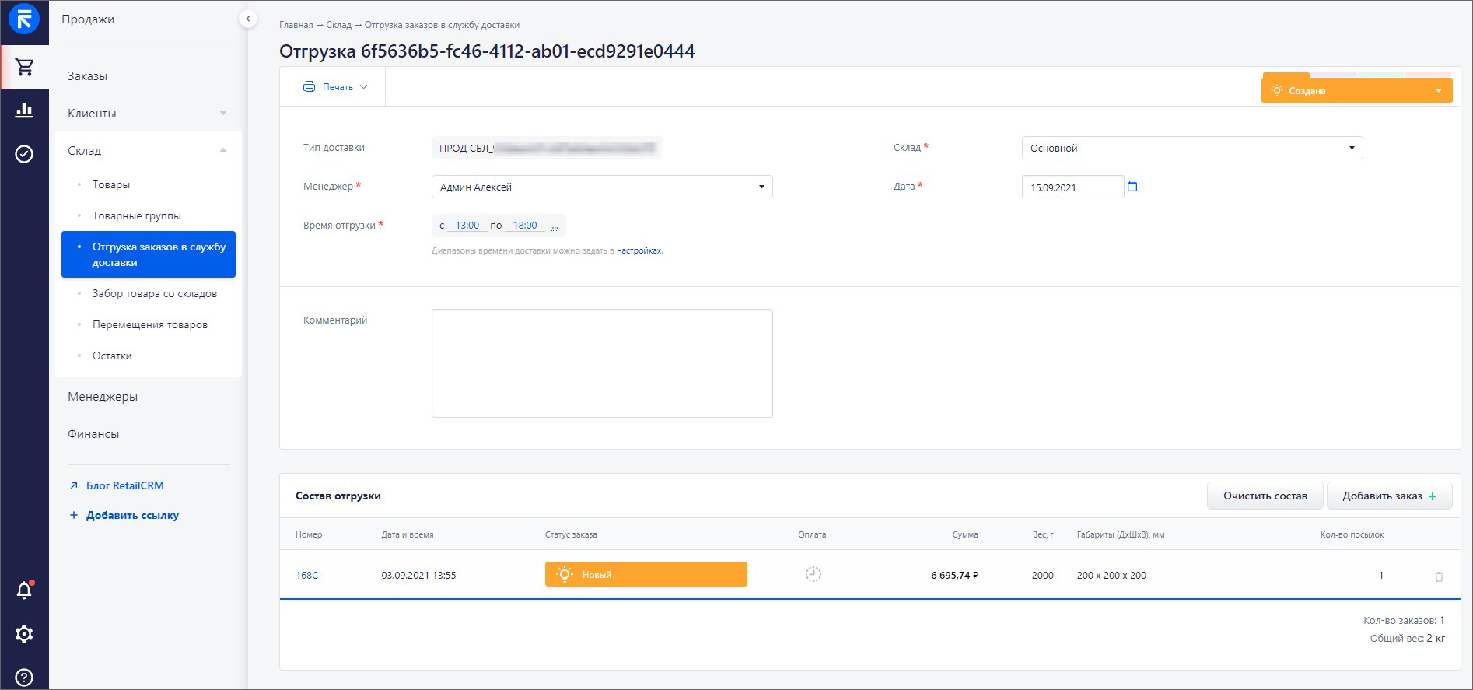Go to Отгрузка заказов breadcrumb link
The height and width of the screenshot is (690, 1473).
[x=442, y=25]
